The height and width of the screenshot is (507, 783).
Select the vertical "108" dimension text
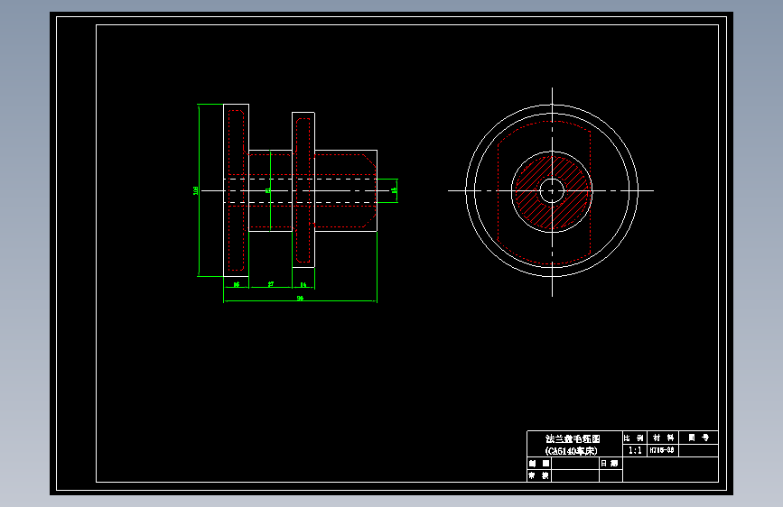coord(195,190)
